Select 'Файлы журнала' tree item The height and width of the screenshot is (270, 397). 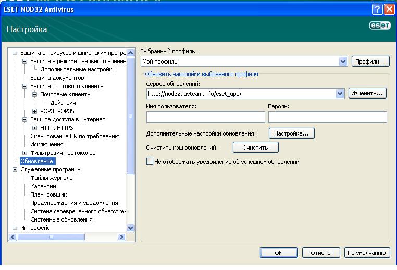coord(51,178)
